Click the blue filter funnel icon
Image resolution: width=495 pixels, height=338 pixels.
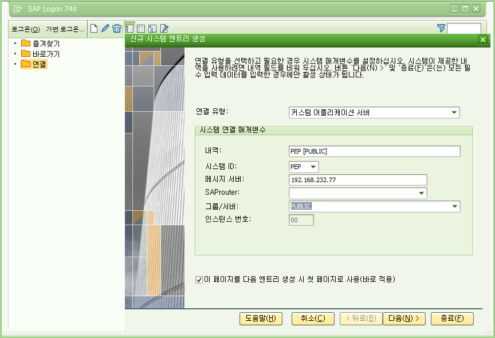[441, 28]
